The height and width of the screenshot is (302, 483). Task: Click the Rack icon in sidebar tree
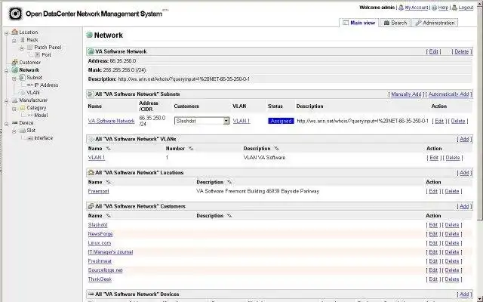pos(22,40)
